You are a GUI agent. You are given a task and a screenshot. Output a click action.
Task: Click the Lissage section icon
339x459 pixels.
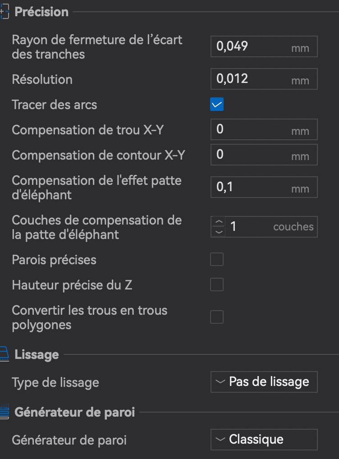pos(5,354)
